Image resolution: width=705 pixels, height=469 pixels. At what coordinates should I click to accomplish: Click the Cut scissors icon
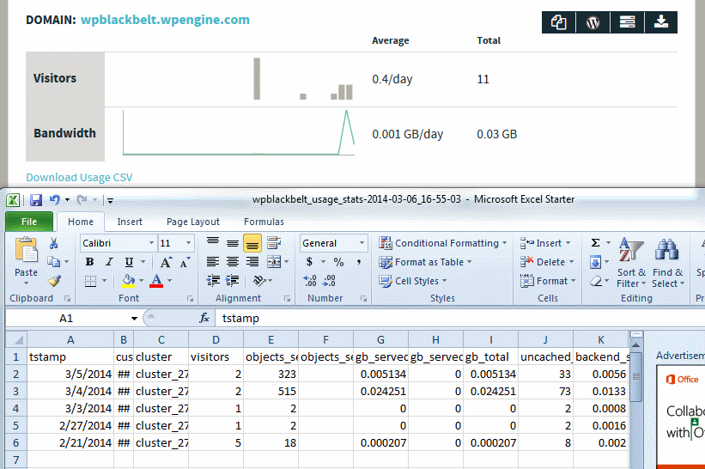coord(53,243)
